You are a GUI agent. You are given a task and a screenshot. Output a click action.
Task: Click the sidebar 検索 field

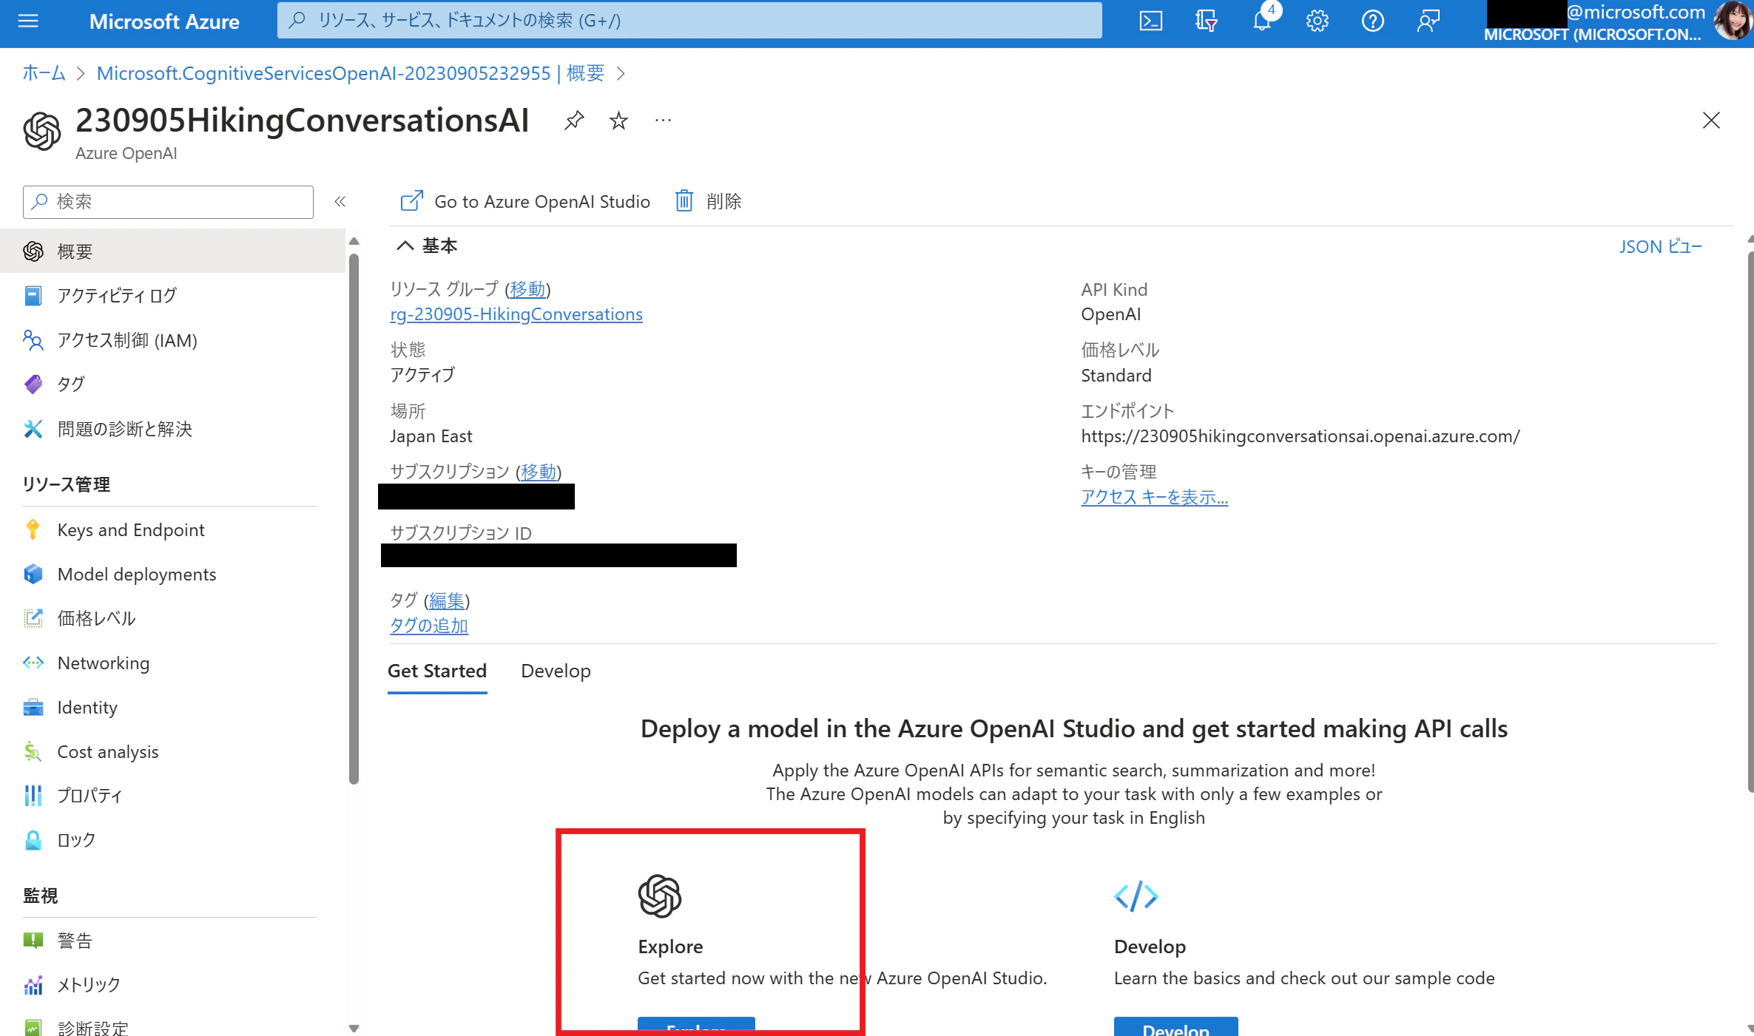pos(168,202)
